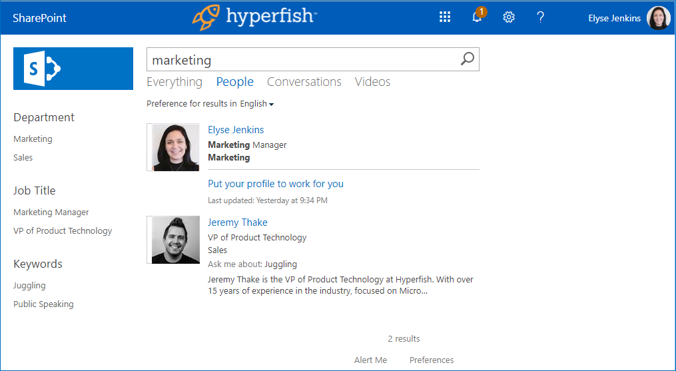Filter by Public Speaking keyword
This screenshot has height=371, width=676.
[43, 304]
